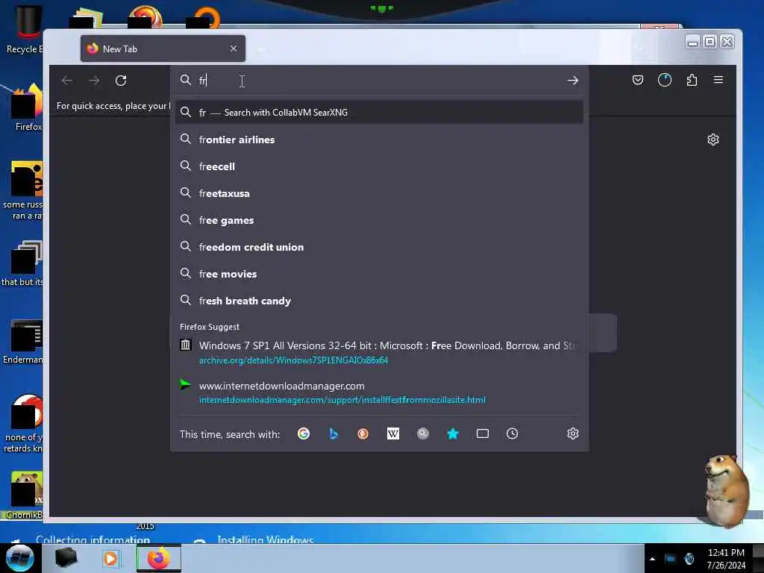Choose the 'free games' suggestion
Screen dimensions: 764x573
(379, 220)
